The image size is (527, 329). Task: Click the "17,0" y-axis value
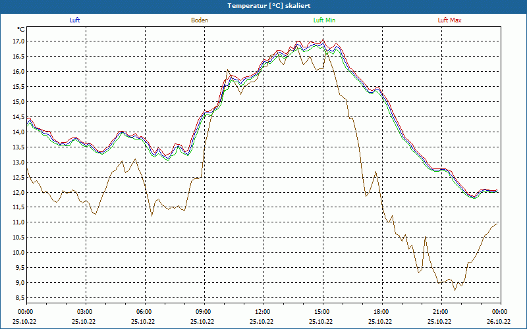click(18, 41)
